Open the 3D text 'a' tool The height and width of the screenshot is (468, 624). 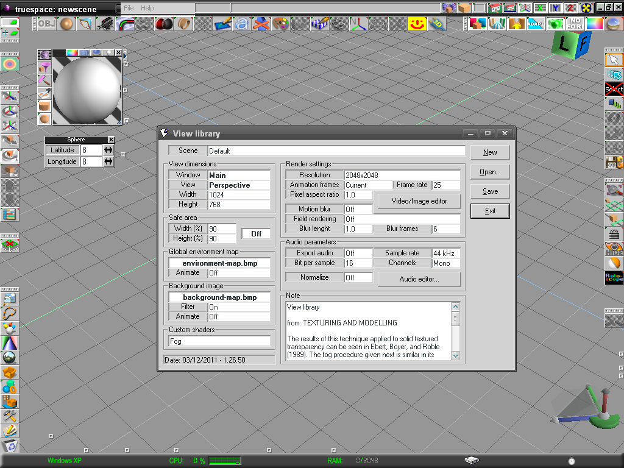241,24
